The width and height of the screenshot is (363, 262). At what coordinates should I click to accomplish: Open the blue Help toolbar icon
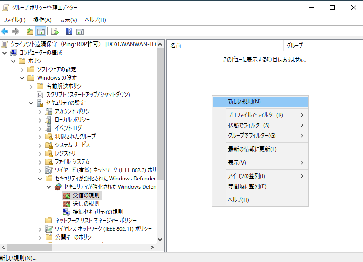(69, 31)
